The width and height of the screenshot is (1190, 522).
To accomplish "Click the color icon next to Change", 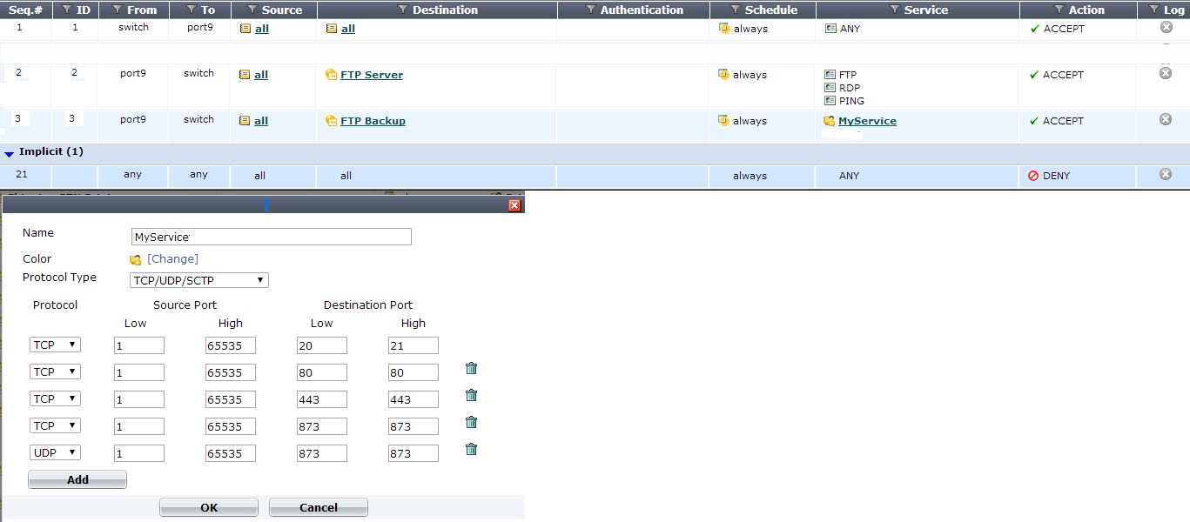I will (x=135, y=259).
